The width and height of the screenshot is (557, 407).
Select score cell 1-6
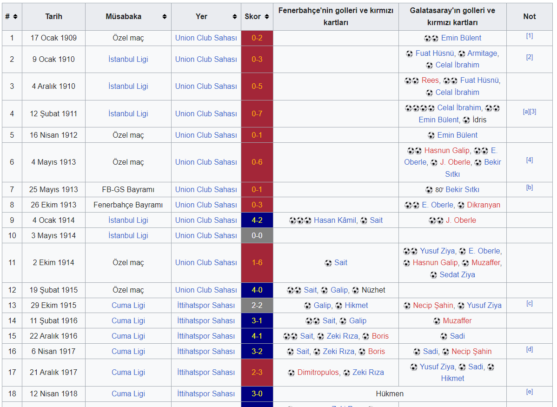257,263
